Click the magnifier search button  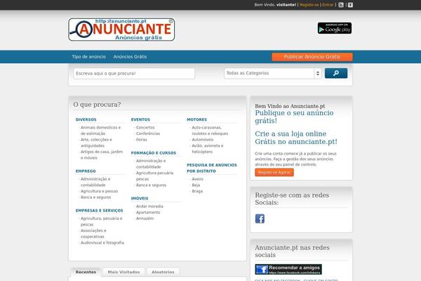click(336, 73)
